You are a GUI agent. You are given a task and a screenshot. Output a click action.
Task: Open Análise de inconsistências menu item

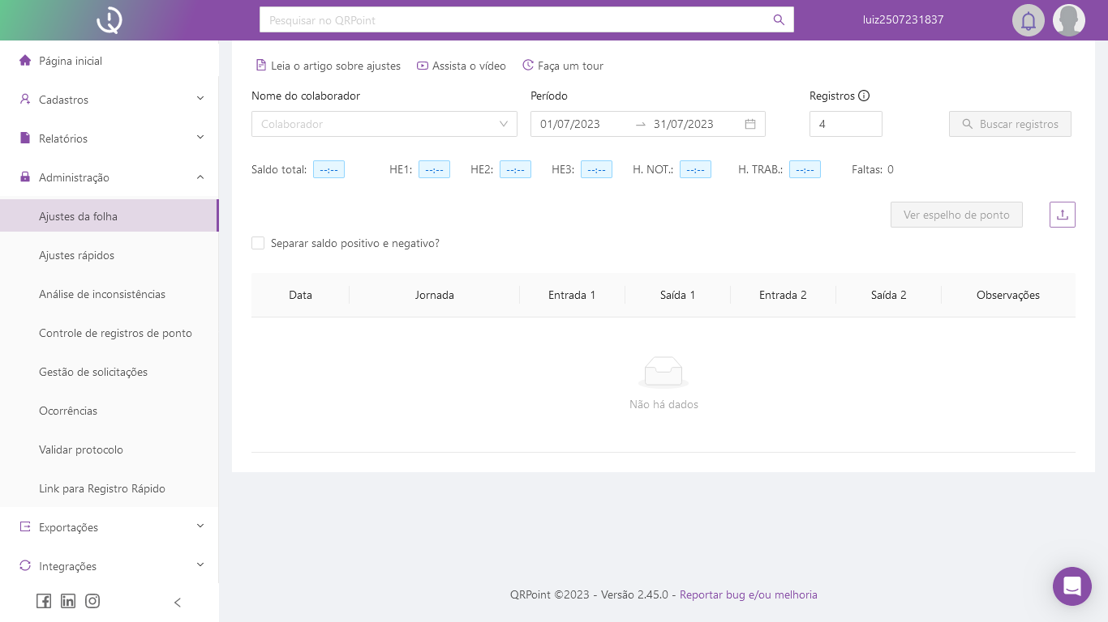pyautogui.click(x=102, y=294)
